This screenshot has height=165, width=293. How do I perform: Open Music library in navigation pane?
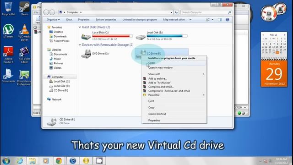57,59
